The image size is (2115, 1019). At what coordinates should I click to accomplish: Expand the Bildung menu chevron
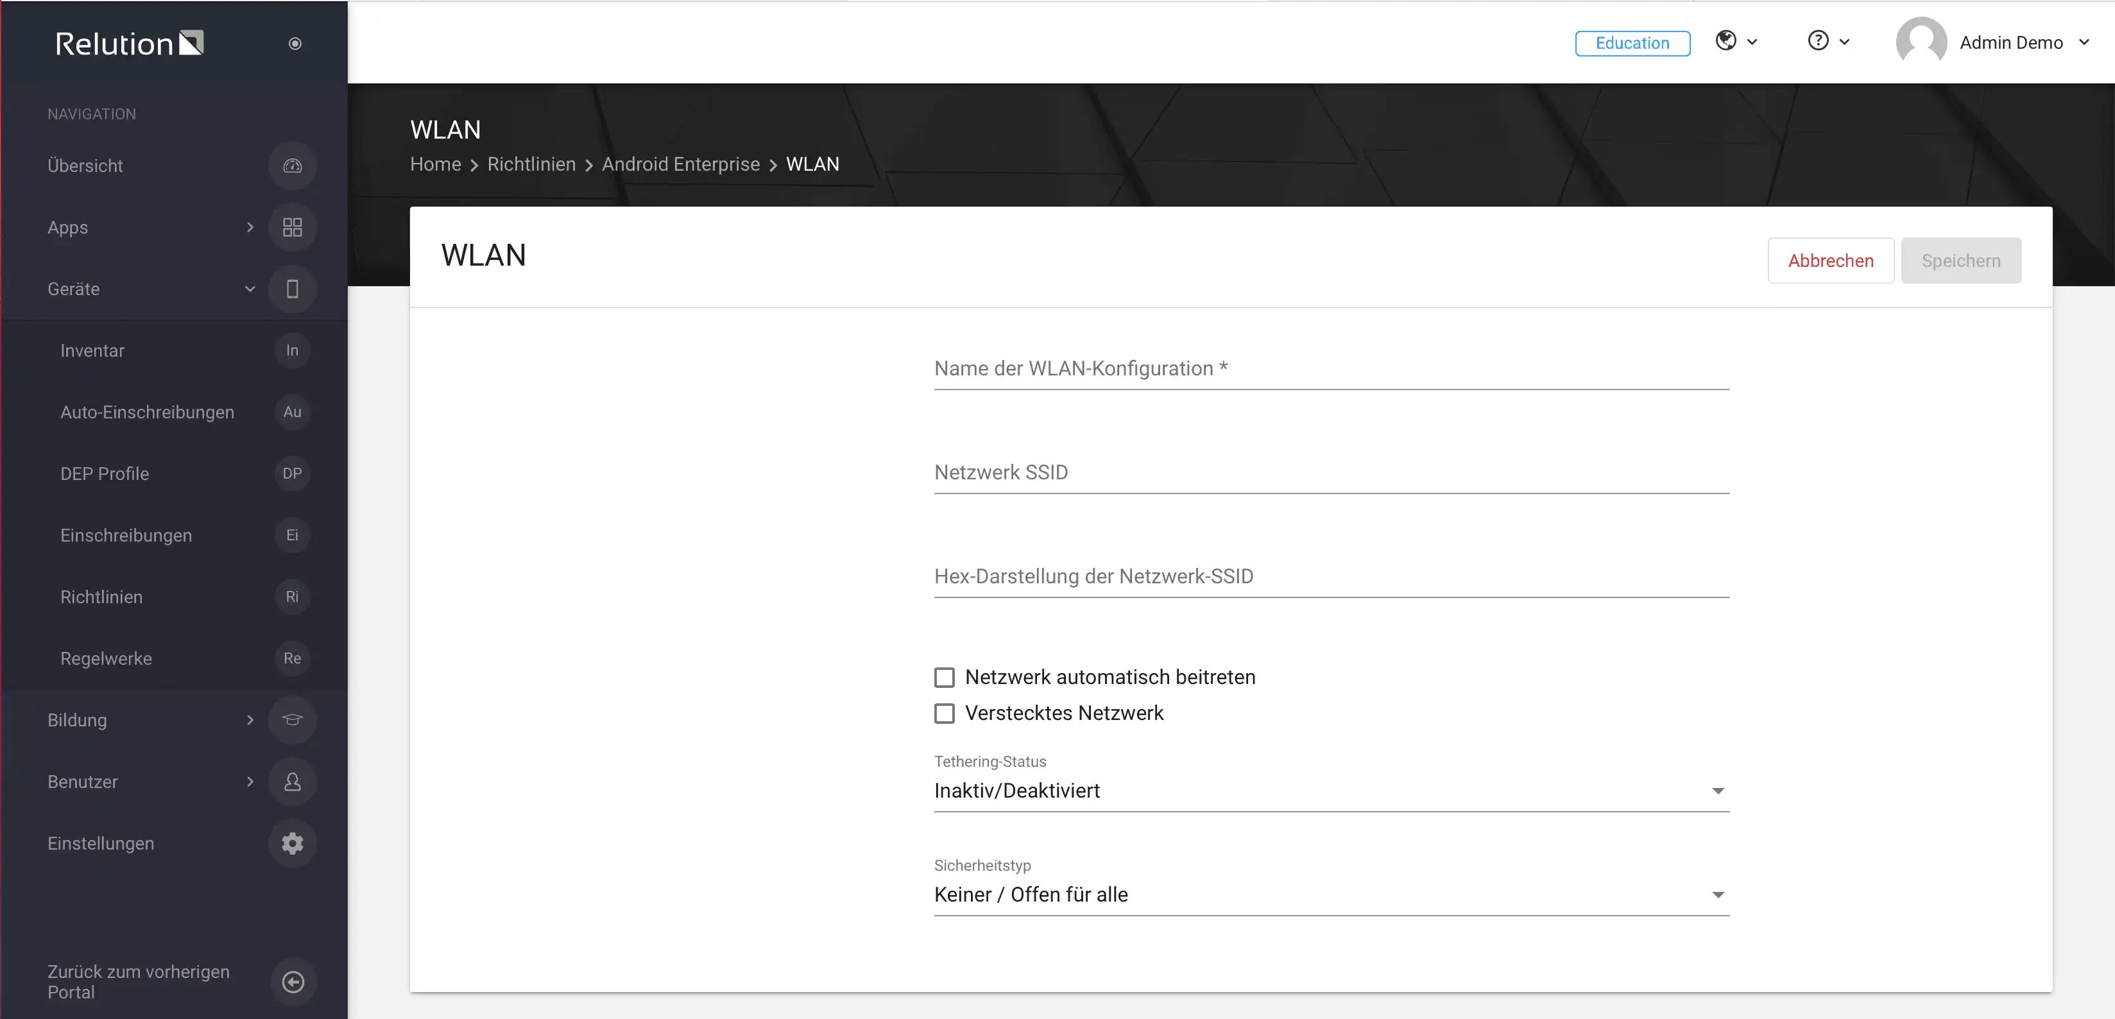point(250,720)
